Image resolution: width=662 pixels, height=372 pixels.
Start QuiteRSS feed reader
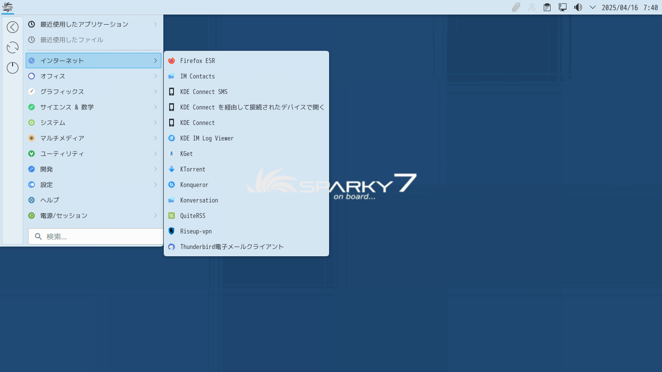click(x=192, y=216)
